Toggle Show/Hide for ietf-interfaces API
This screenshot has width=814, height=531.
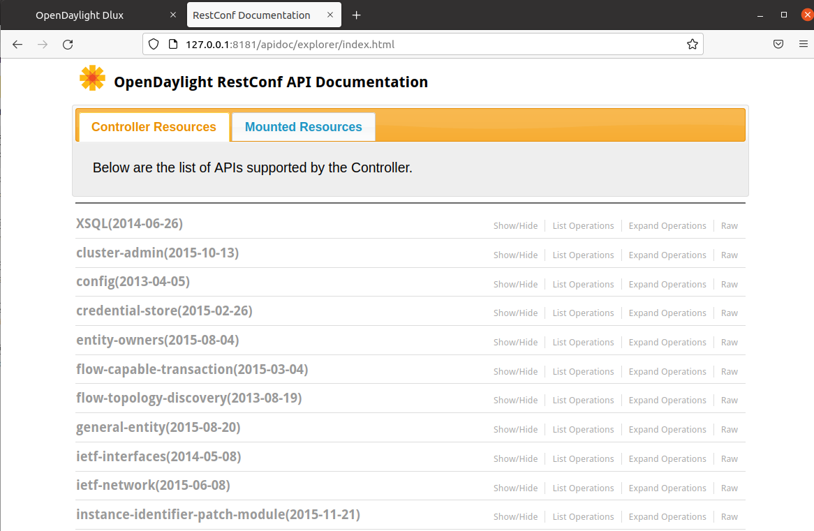(515, 459)
